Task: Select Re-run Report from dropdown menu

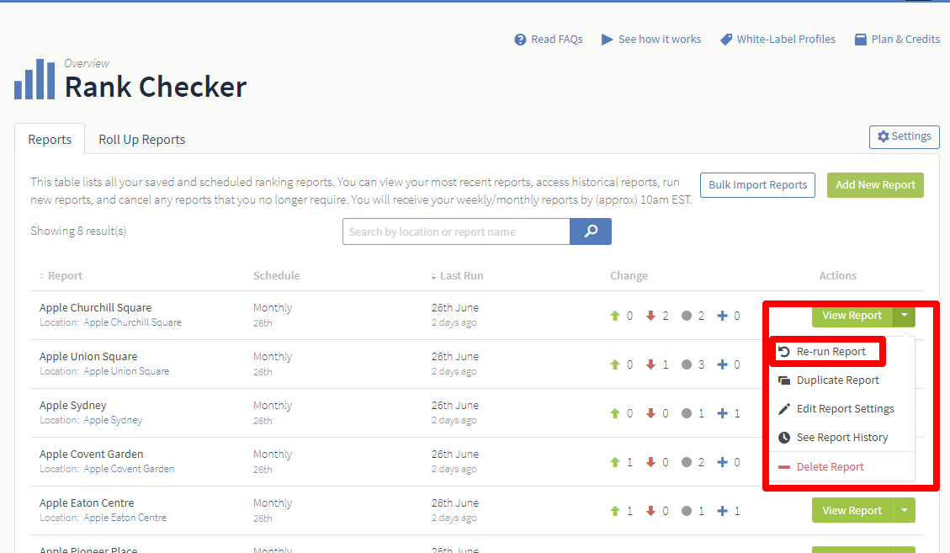Action: point(828,352)
